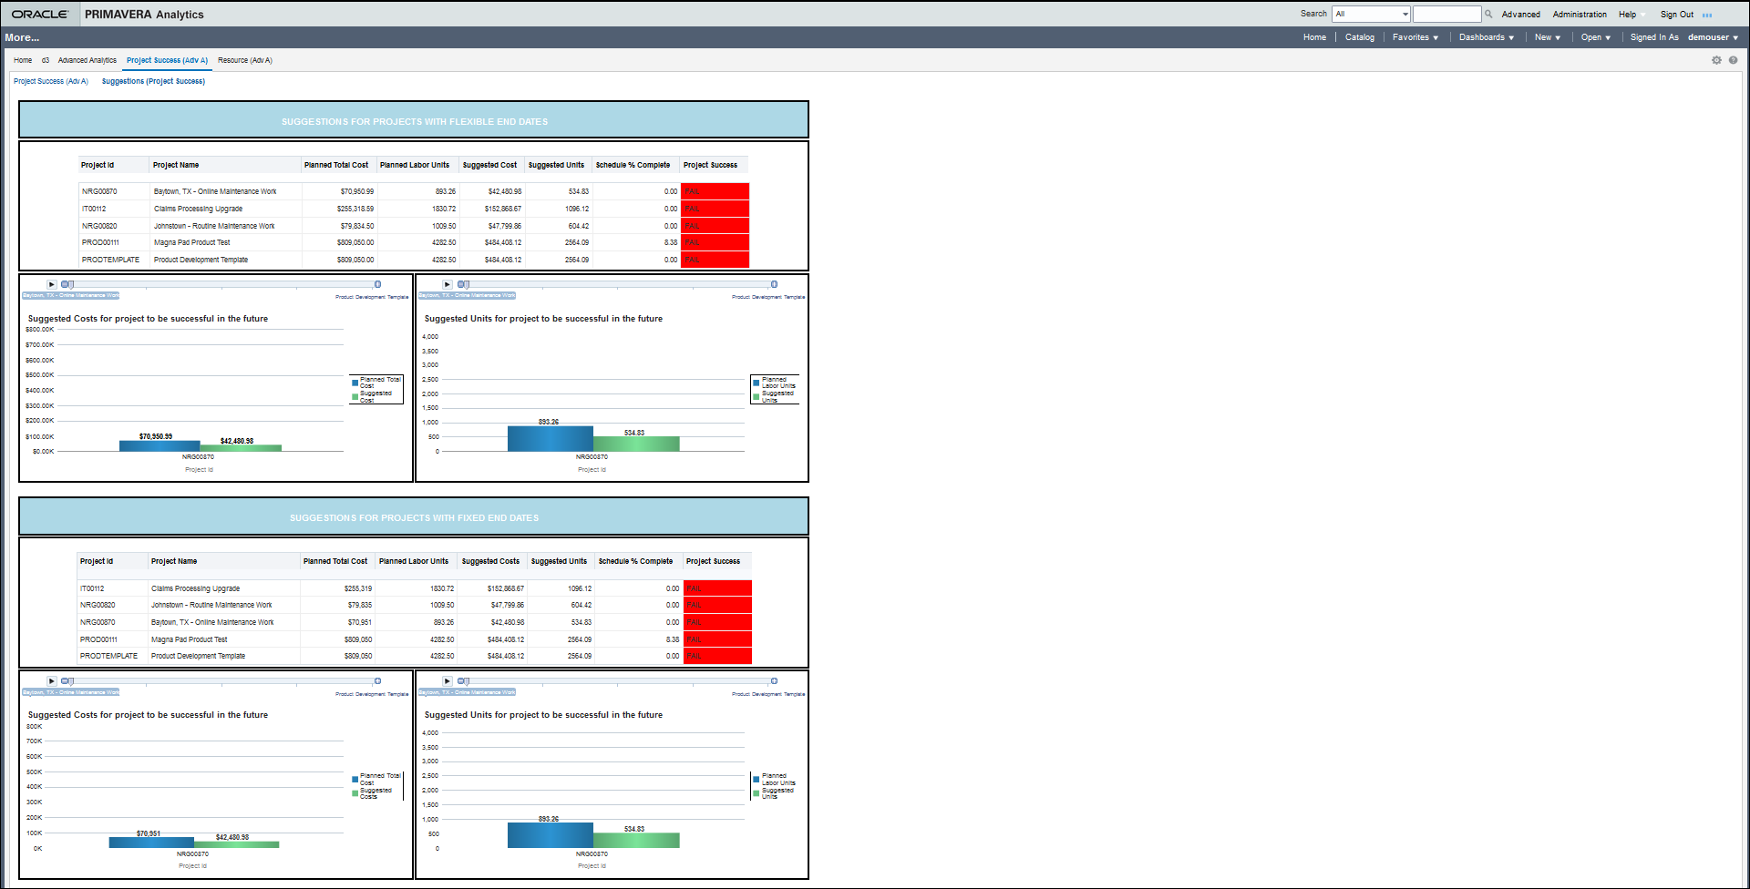Start playback on fixed end dates units chart
Image resolution: width=1750 pixels, height=889 pixels.
pos(447,680)
